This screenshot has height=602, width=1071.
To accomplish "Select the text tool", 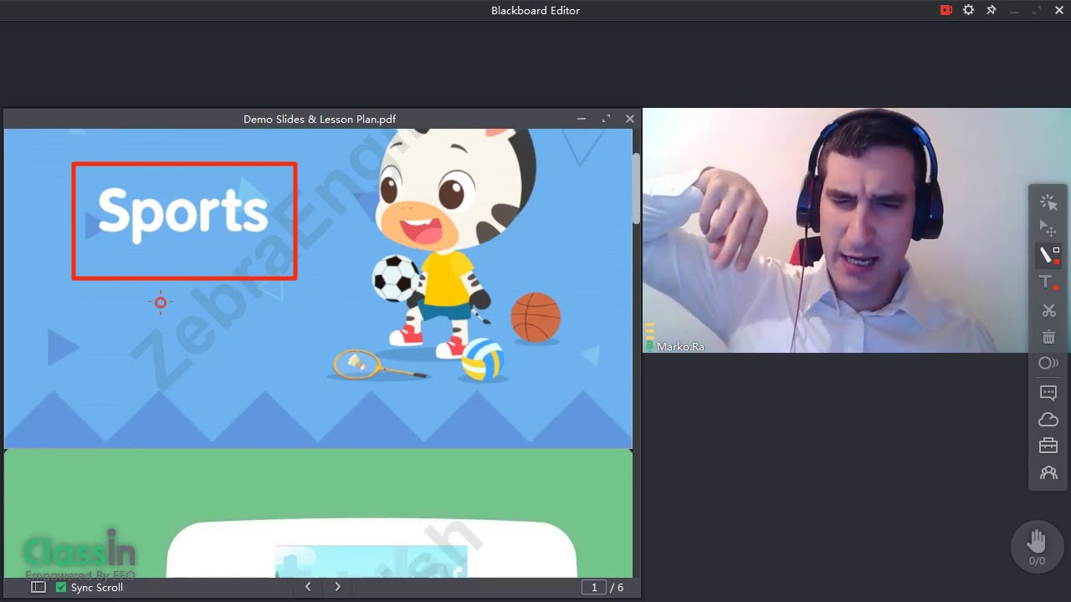I will click(1048, 283).
